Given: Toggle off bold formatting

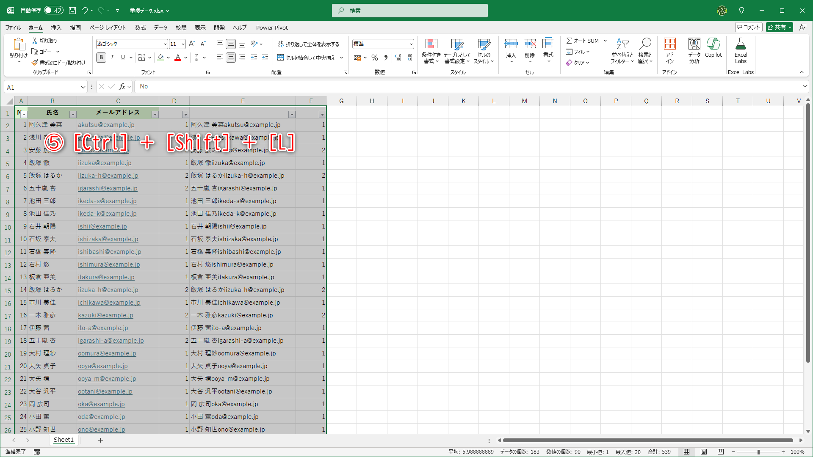Looking at the screenshot, I should [x=101, y=58].
